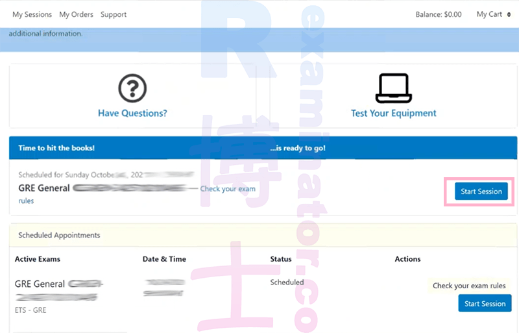This screenshot has width=519, height=333.
Task: Click the cart item count badge 0
Action: tap(509, 14)
